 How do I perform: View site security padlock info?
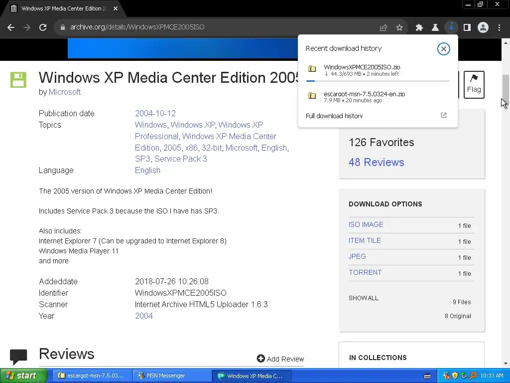[x=63, y=27]
